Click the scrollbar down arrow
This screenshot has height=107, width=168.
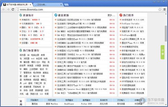pyautogui.click(x=166, y=104)
